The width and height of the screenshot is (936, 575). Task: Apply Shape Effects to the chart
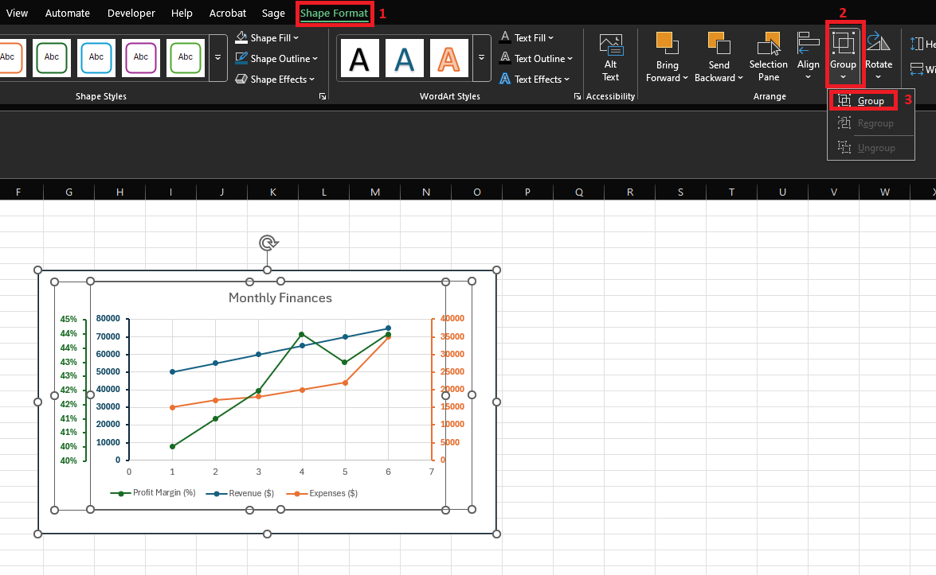click(274, 79)
